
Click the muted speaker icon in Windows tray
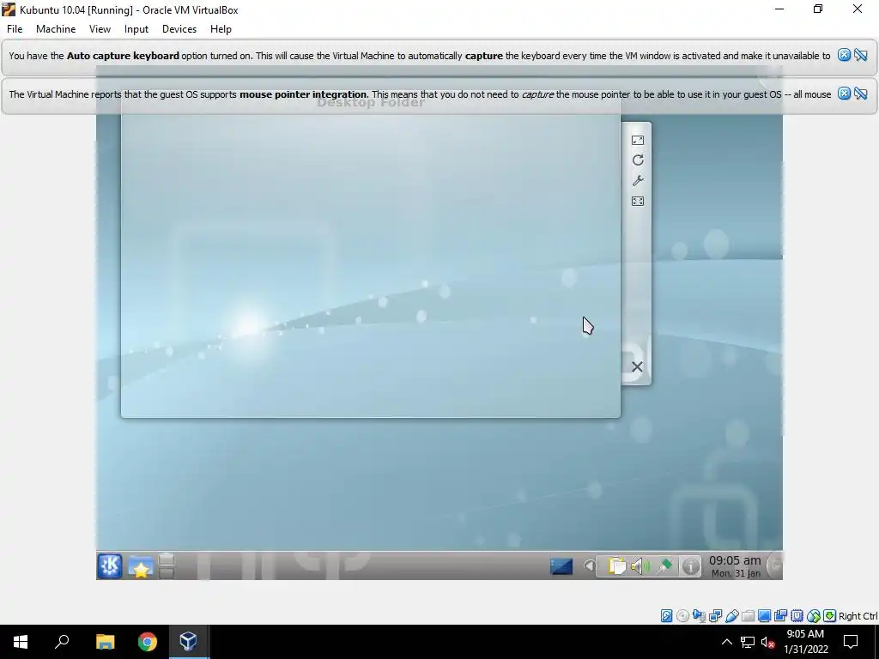[x=768, y=642]
